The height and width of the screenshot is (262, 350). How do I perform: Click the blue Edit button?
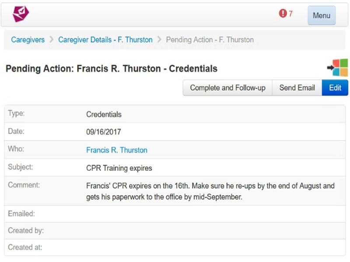335,88
